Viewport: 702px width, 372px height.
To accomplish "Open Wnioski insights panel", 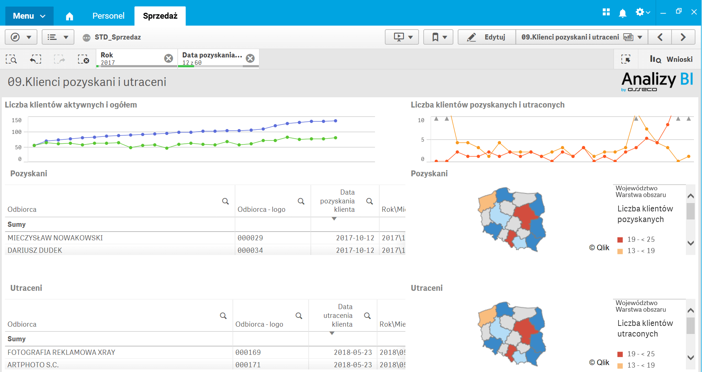I will coord(671,59).
